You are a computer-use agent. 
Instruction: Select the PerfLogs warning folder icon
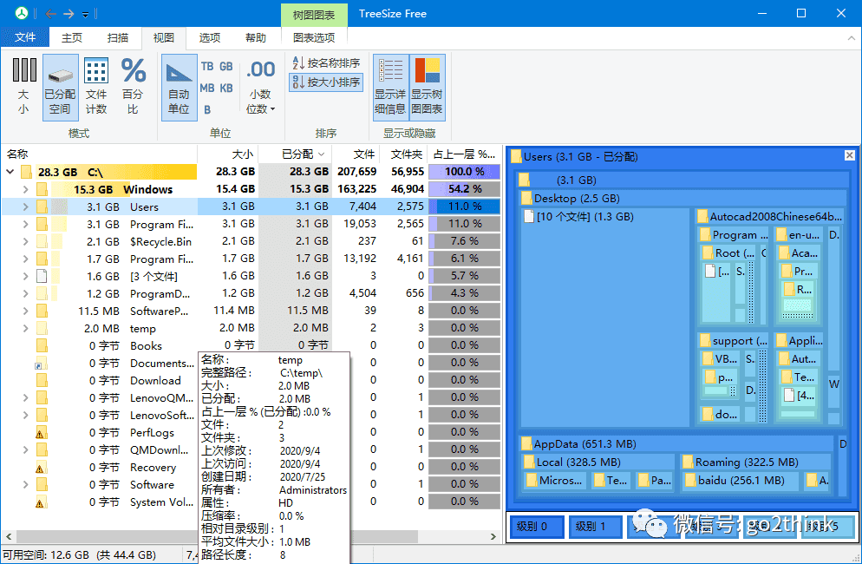coord(42,432)
